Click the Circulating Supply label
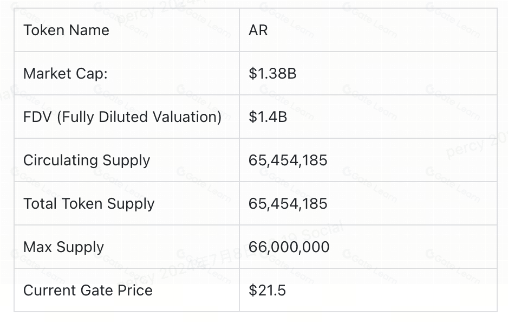Image resolution: width=508 pixels, height=322 pixels. 87,160
